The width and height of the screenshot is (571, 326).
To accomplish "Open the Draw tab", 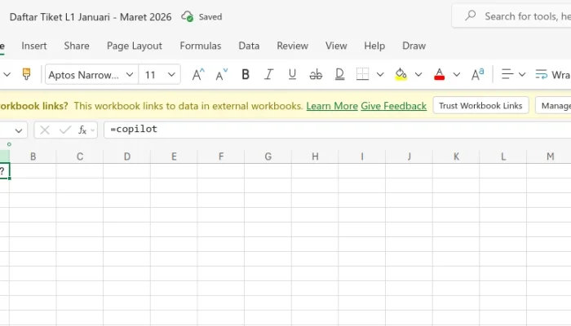I will point(414,46).
